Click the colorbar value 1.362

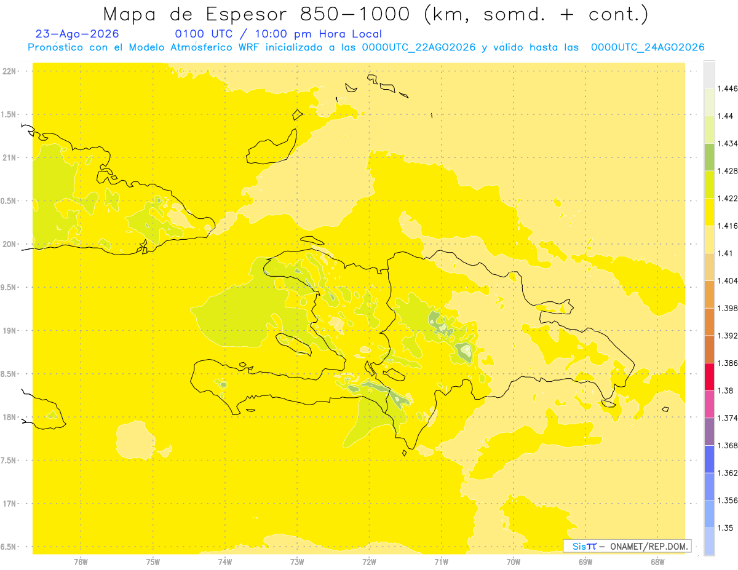[728, 473]
